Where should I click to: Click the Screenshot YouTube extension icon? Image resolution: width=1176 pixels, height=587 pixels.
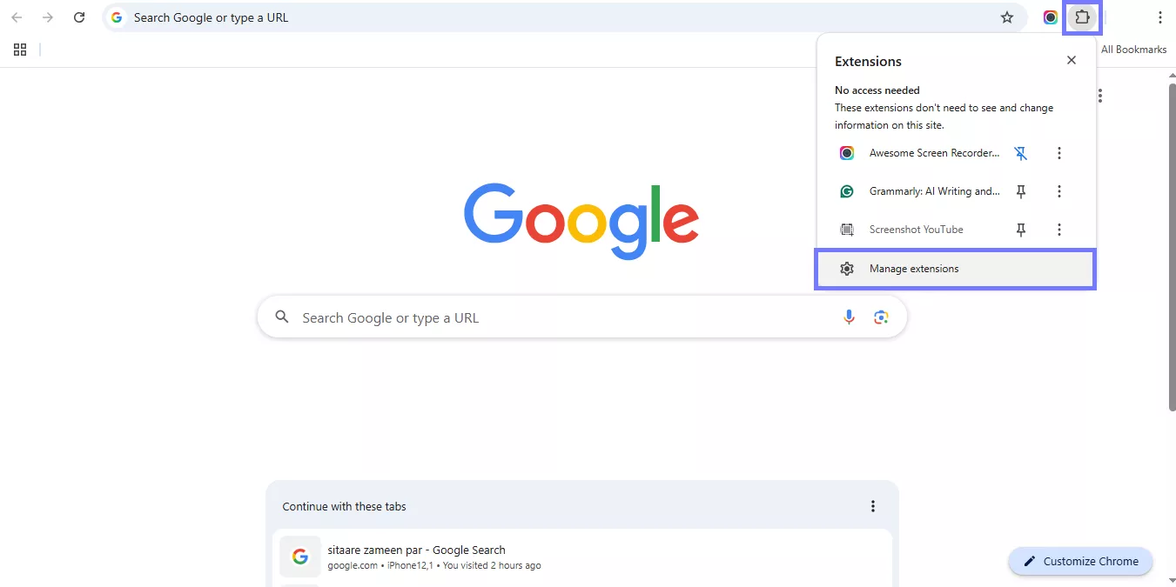pyautogui.click(x=846, y=229)
